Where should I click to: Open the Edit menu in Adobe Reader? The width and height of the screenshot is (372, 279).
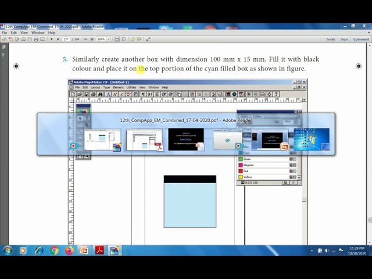[x=14, y=33]
